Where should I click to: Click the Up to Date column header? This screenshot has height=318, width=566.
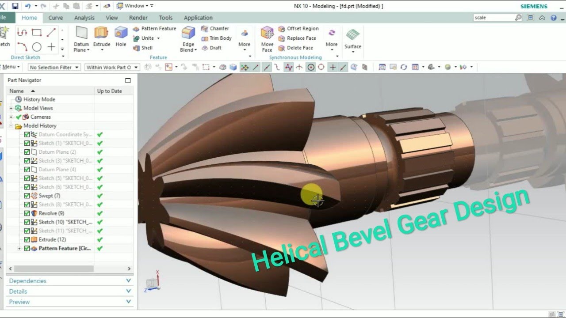pos(114,91)
